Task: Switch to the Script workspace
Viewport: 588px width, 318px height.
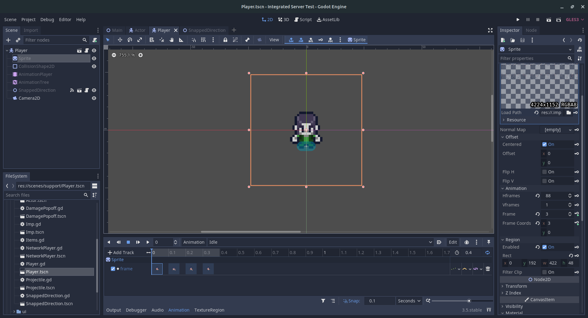Action: tap(303, 20)
